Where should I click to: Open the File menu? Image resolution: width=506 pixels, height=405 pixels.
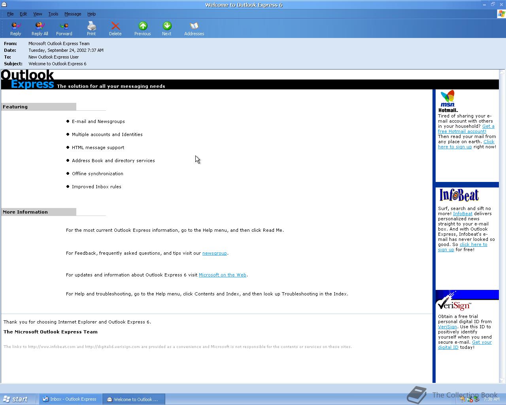[10, 14]
